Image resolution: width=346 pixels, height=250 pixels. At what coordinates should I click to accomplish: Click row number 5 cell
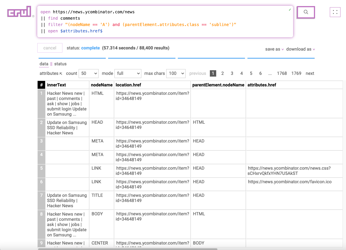click(41, 171)
